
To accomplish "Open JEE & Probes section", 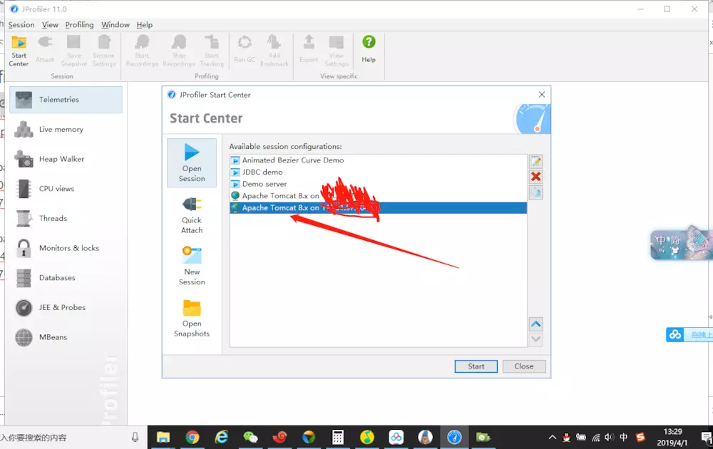I will click(x=66, y=307).
